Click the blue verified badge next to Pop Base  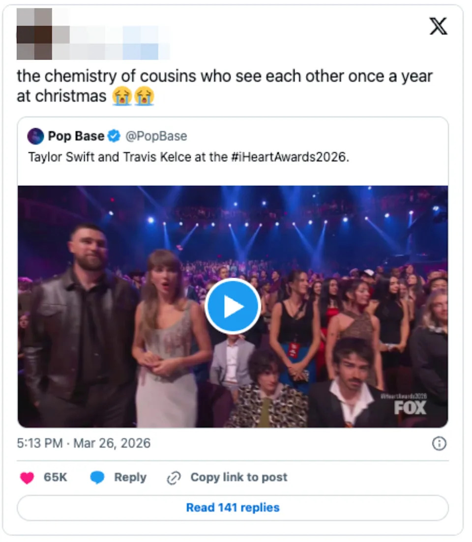(114, 136)
